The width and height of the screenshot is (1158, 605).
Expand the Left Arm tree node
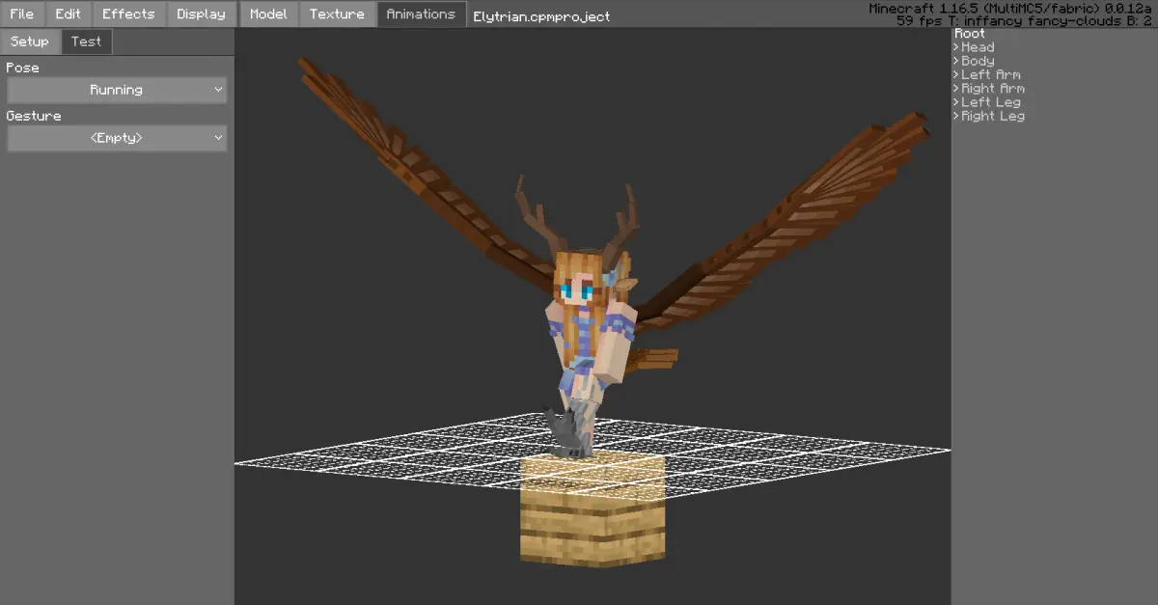957,74
